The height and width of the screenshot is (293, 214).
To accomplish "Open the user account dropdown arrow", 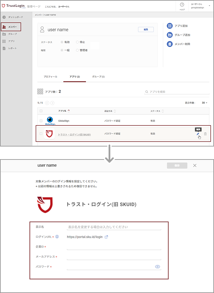I will tap(210, 6).
